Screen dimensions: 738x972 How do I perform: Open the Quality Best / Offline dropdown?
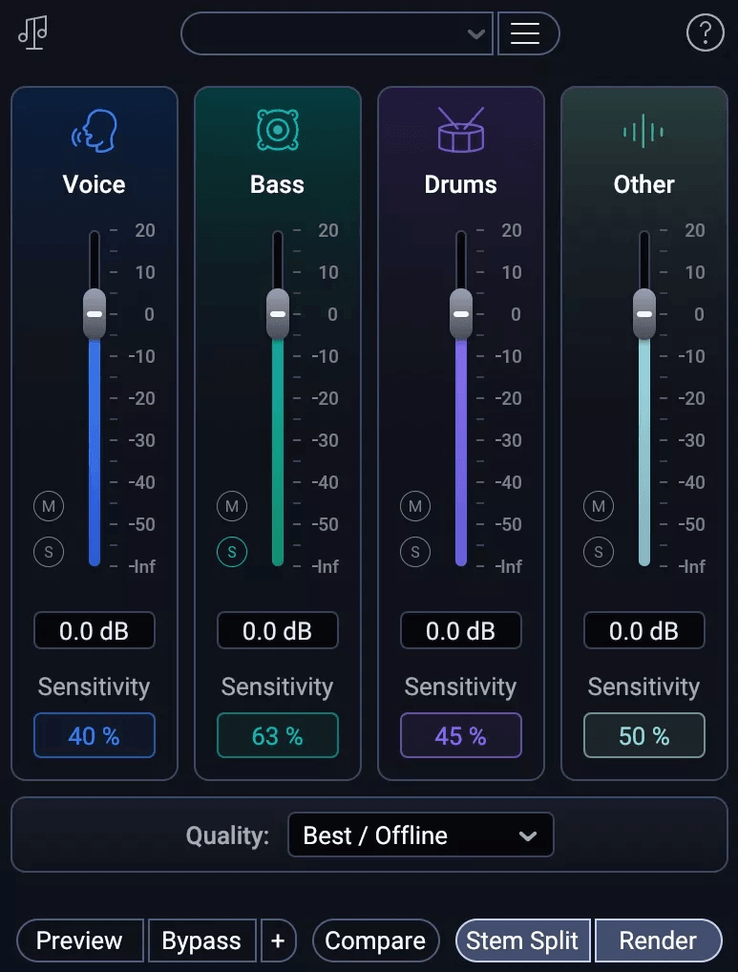tap(421, 835)
